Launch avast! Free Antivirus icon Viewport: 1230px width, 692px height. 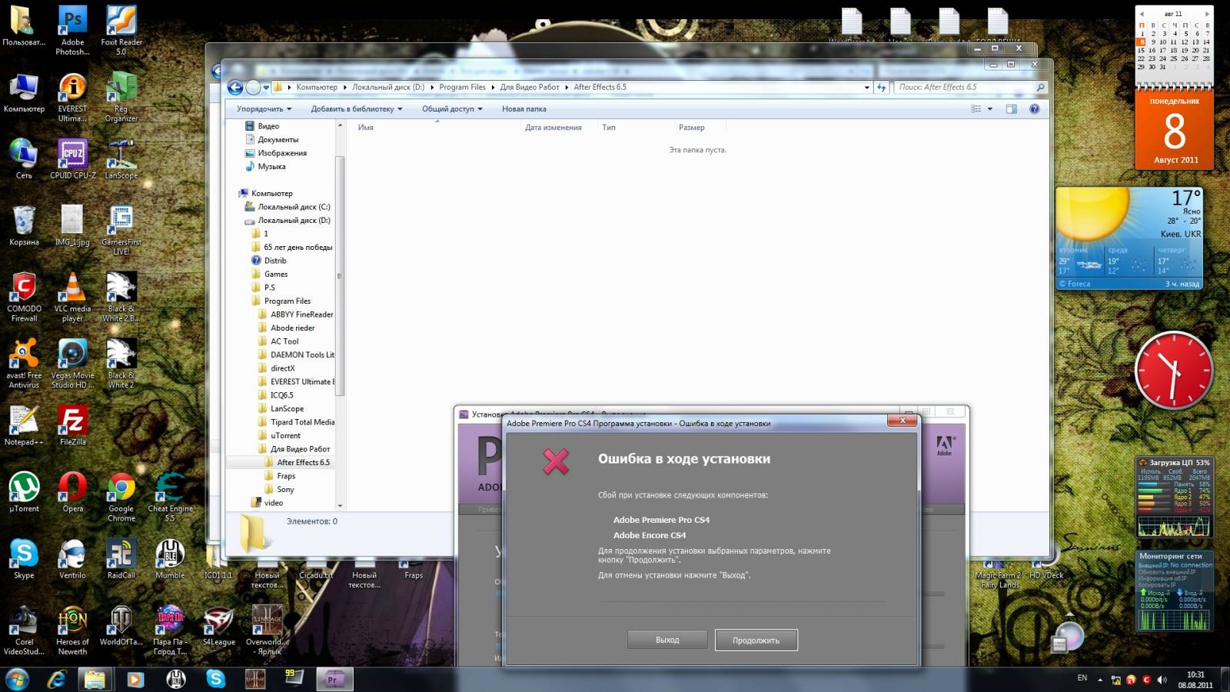(24, 364)
